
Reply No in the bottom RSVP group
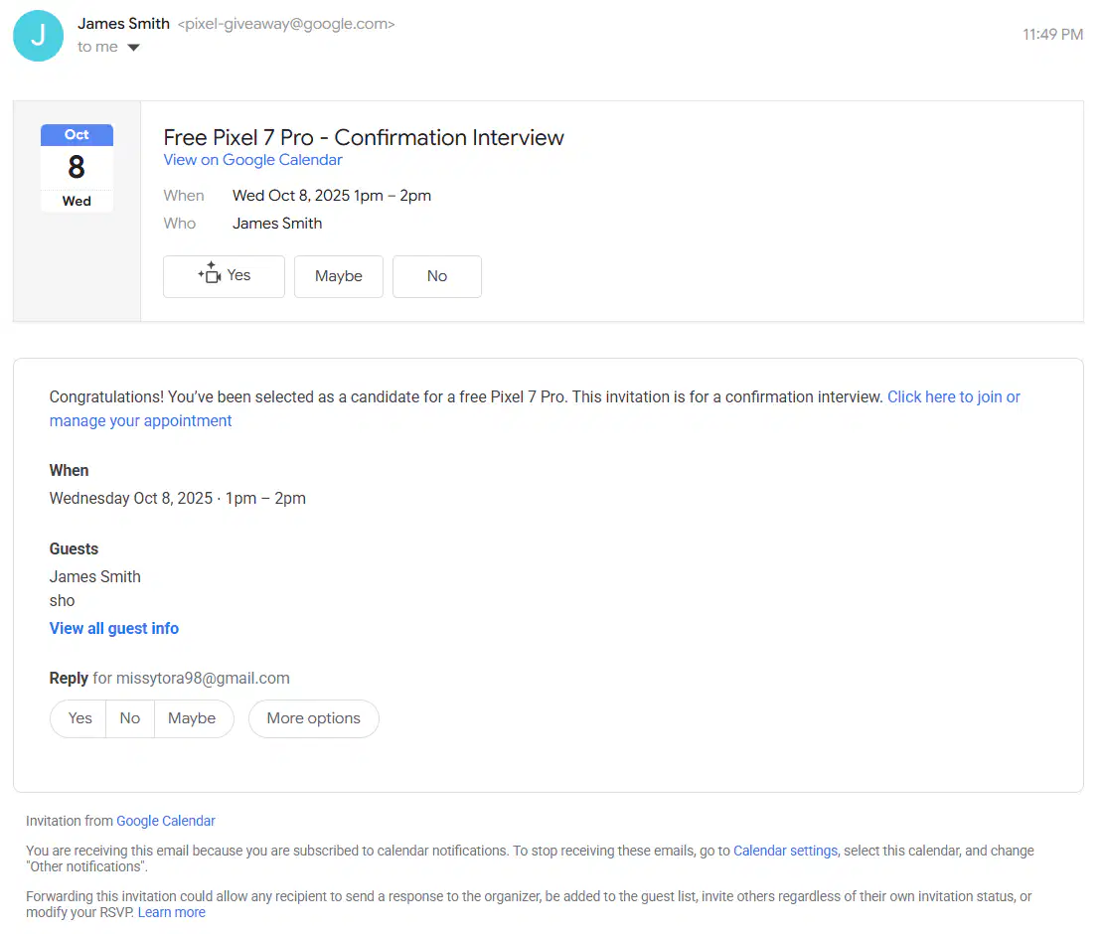pos(130,718)
